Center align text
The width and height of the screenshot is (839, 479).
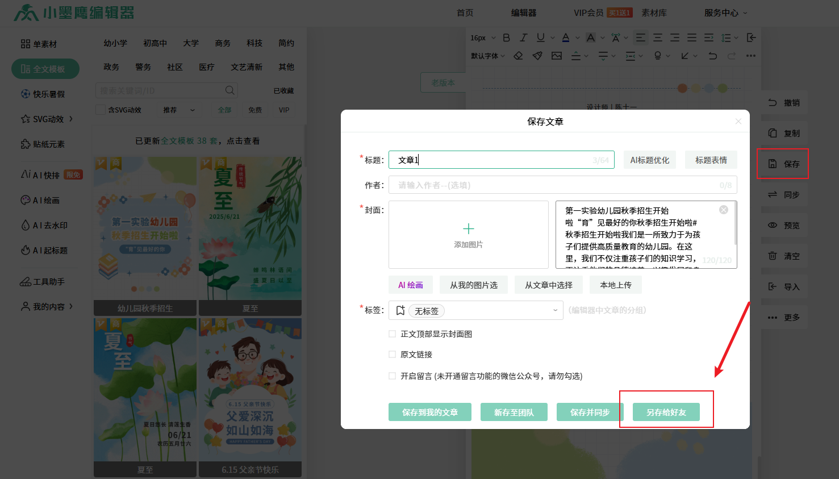pyautogui.click(x=658, y=38)
